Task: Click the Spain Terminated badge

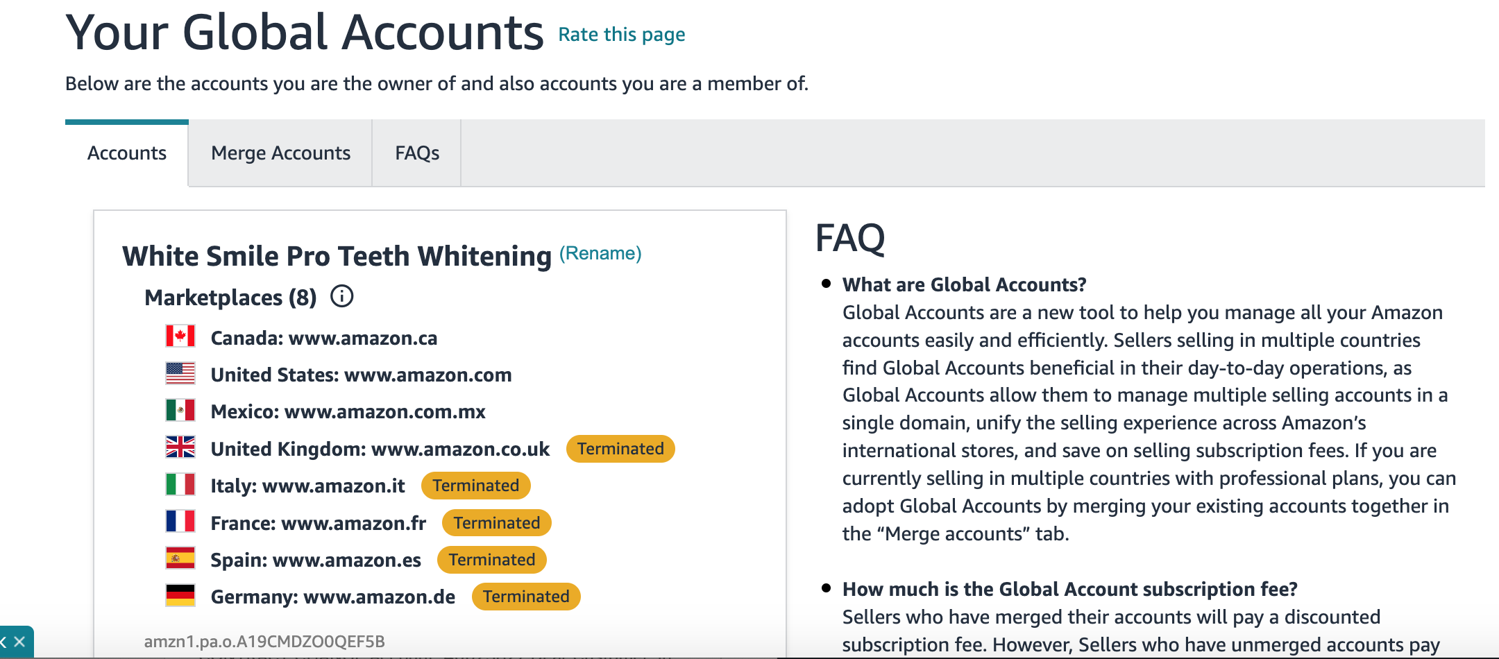Action: click(x=492, y=560)
